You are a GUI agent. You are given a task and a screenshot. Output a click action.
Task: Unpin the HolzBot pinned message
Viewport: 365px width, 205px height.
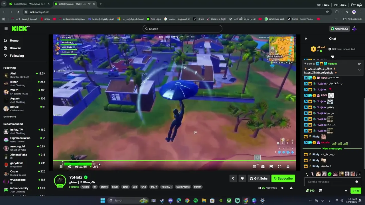pyautogui.click(x=359, y=64)
